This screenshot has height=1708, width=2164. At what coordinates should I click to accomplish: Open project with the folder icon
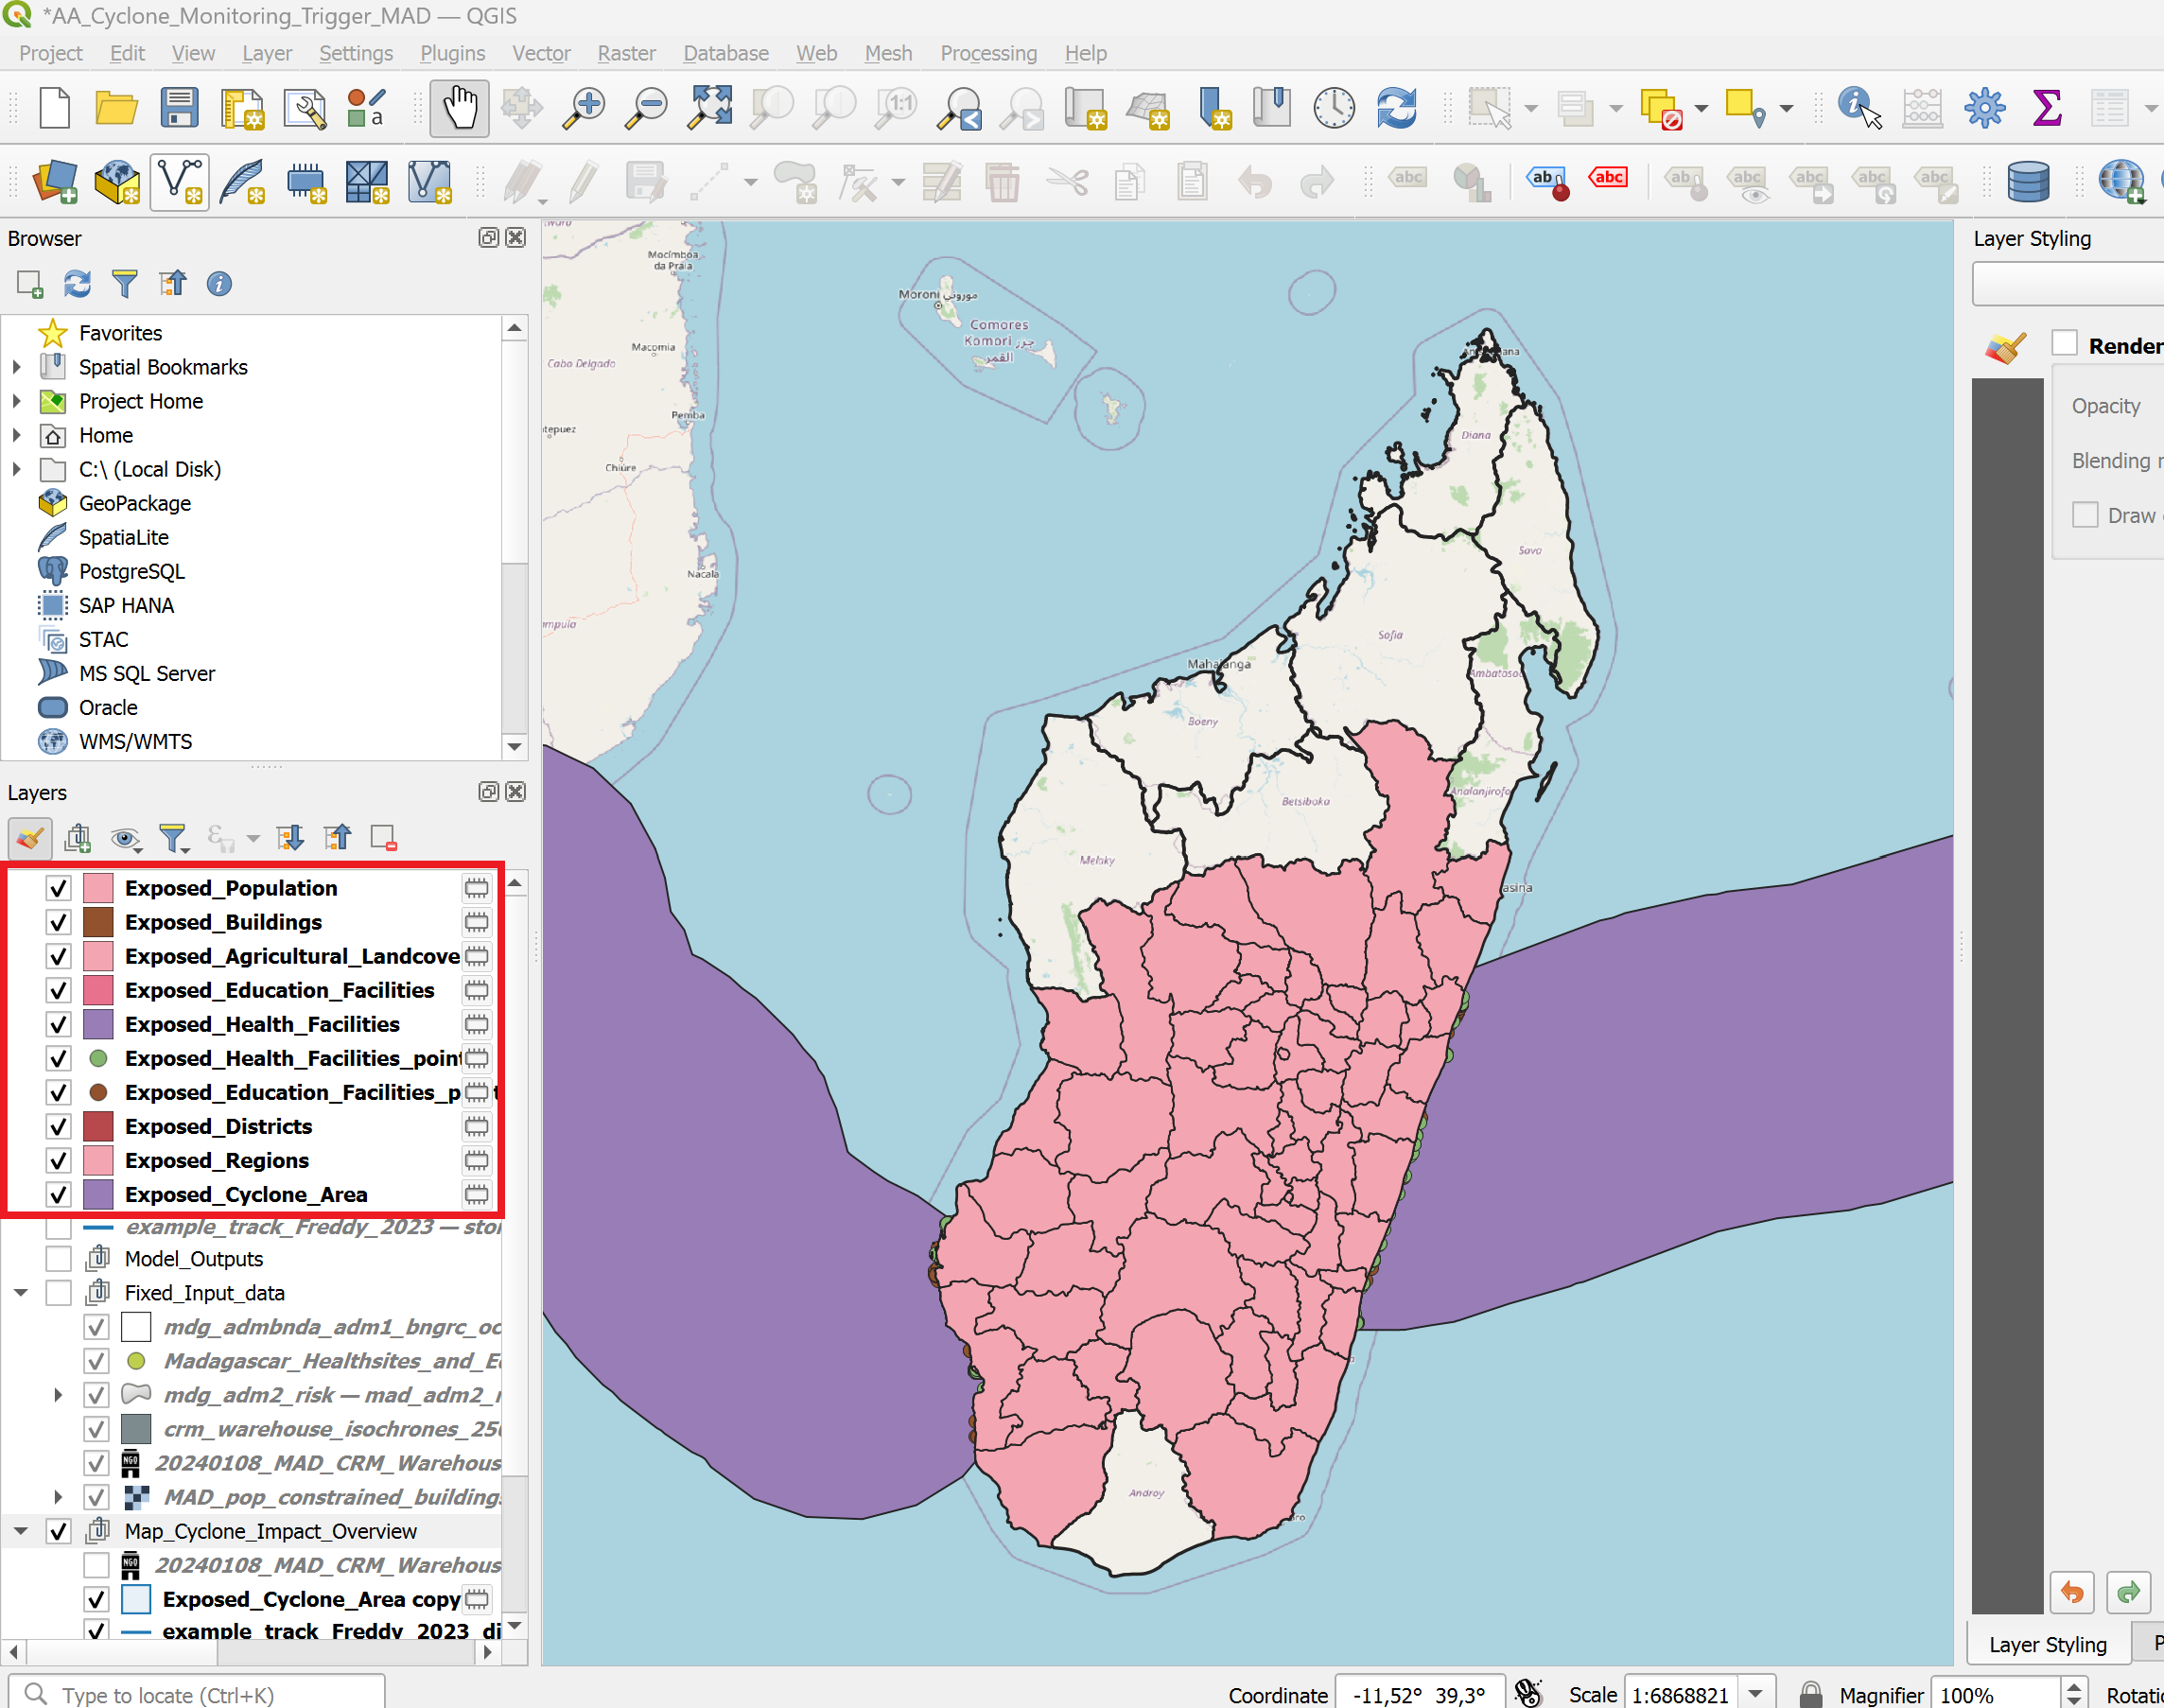pyautogui.click(x=116, y=107)
